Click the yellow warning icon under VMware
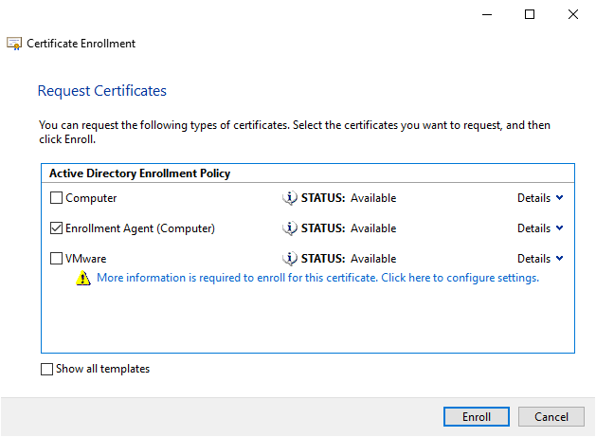The height and width of the screenshot is (437, 596). click(84, 279)
